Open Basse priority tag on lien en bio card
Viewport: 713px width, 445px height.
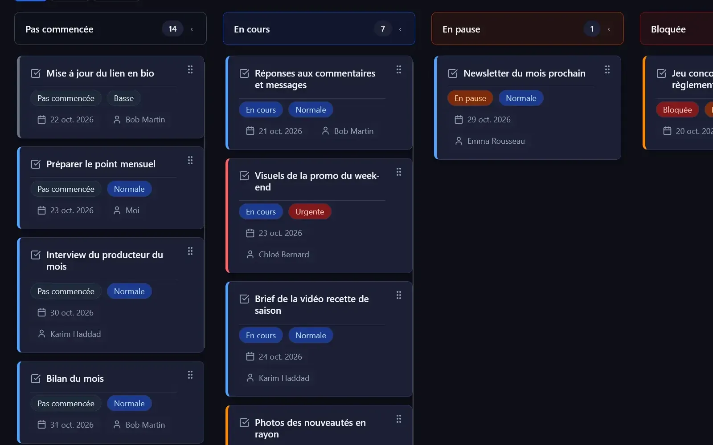pos(124,98)
